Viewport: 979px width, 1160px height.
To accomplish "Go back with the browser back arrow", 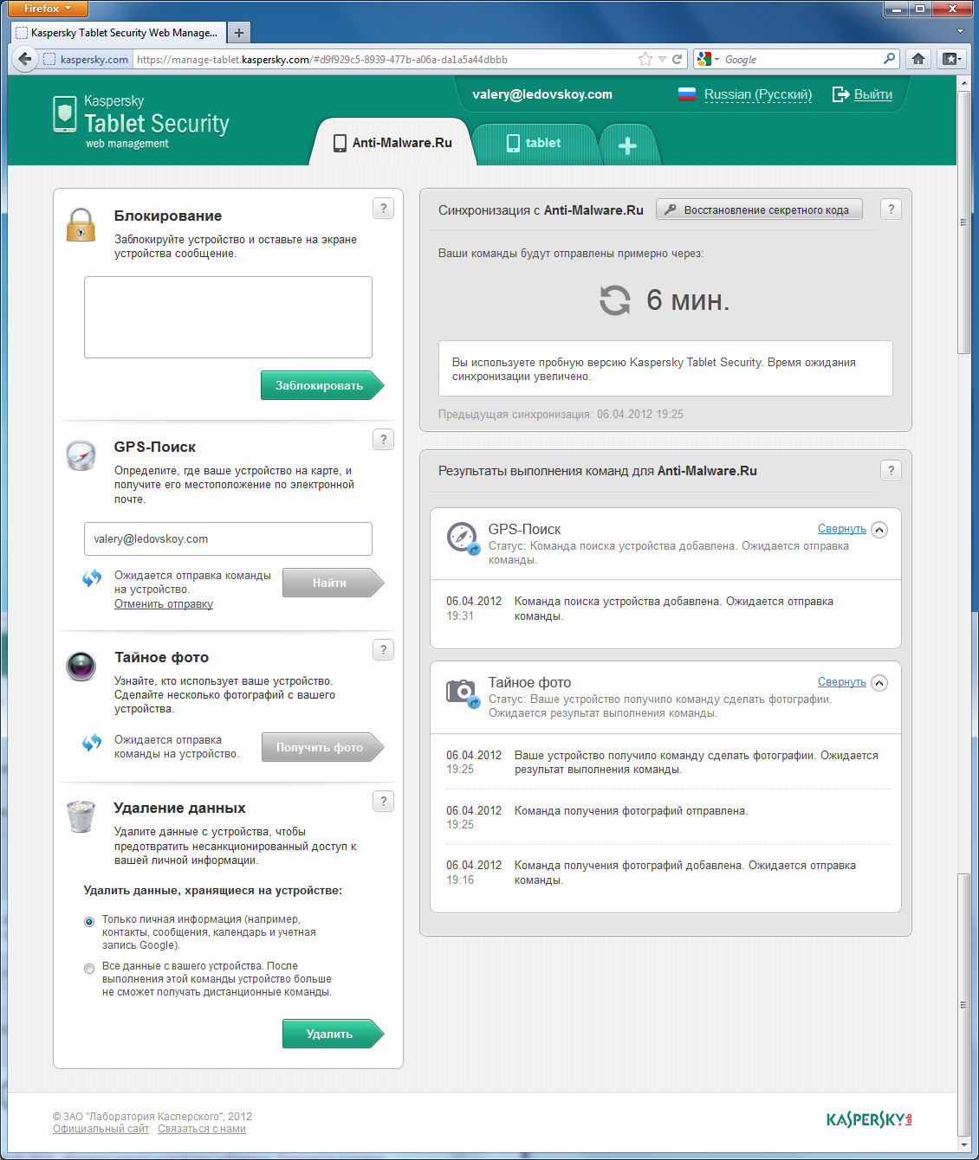I will (x=25, y=59).
